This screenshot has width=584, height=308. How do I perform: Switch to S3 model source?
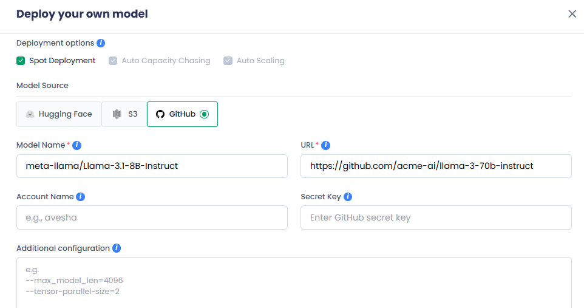pos(124,114)
